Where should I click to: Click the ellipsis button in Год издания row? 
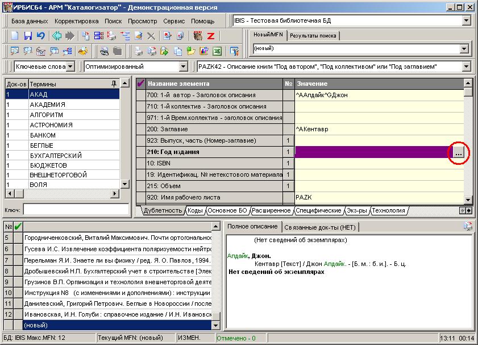coord(459,152)
